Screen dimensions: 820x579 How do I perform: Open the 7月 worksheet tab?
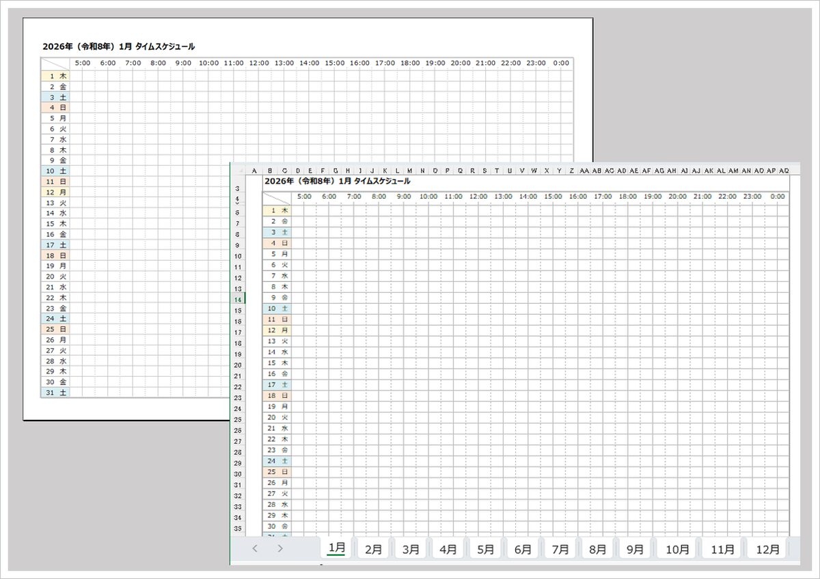point(561,548)
